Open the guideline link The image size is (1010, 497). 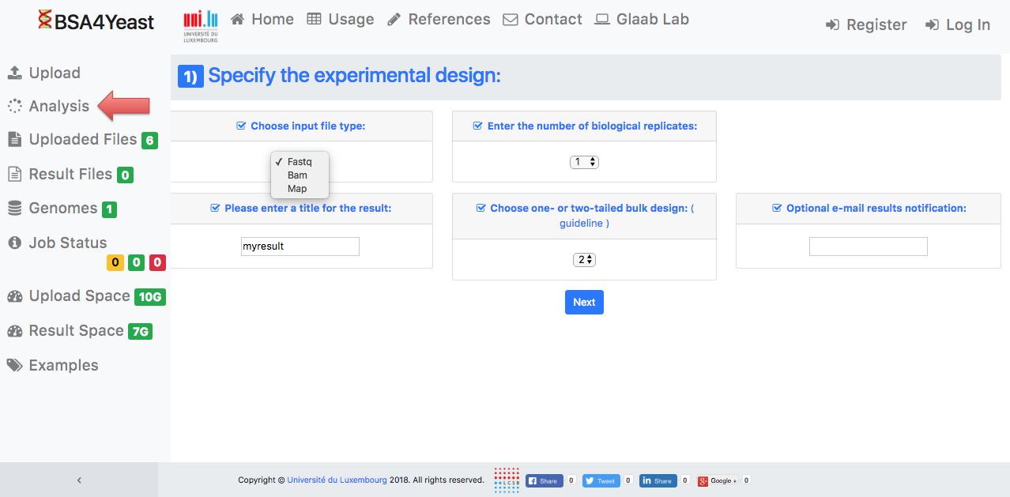584,224
